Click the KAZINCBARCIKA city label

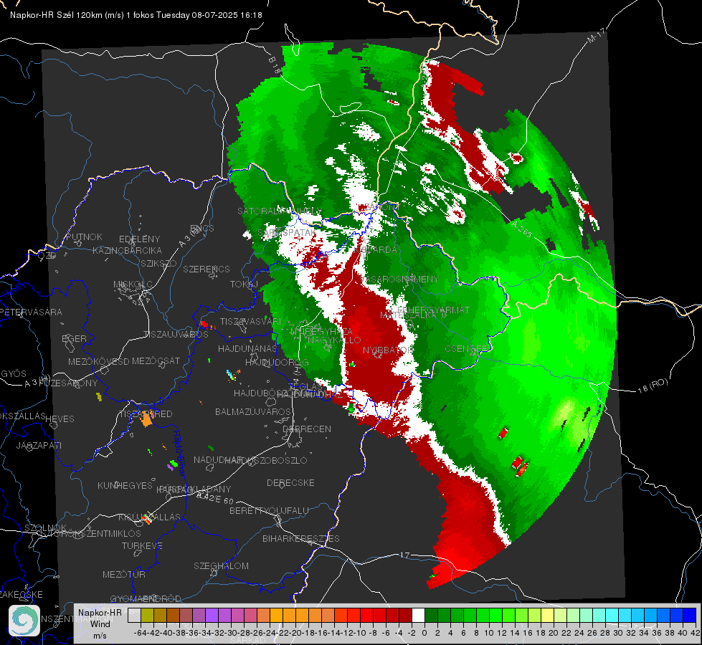tap(127, 250)
